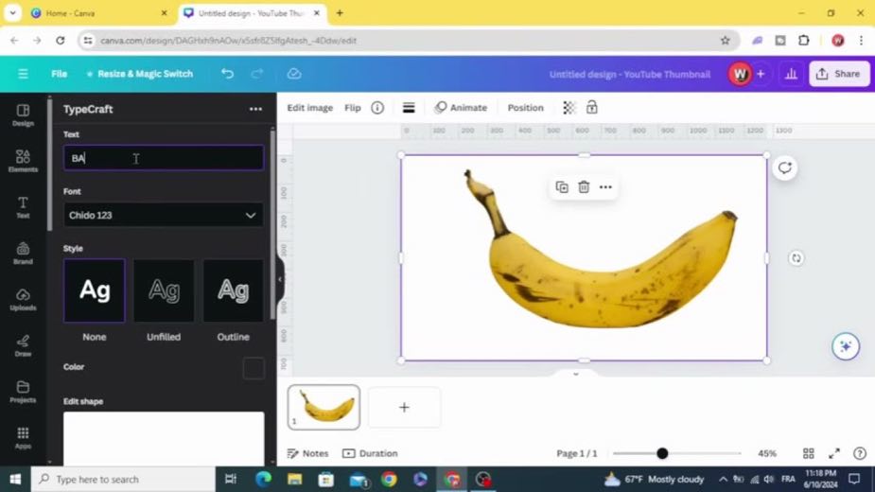The width and height of the screenshot is (875, 492).
Task: Open the Brand panel
Action: [x=23, y=253]
